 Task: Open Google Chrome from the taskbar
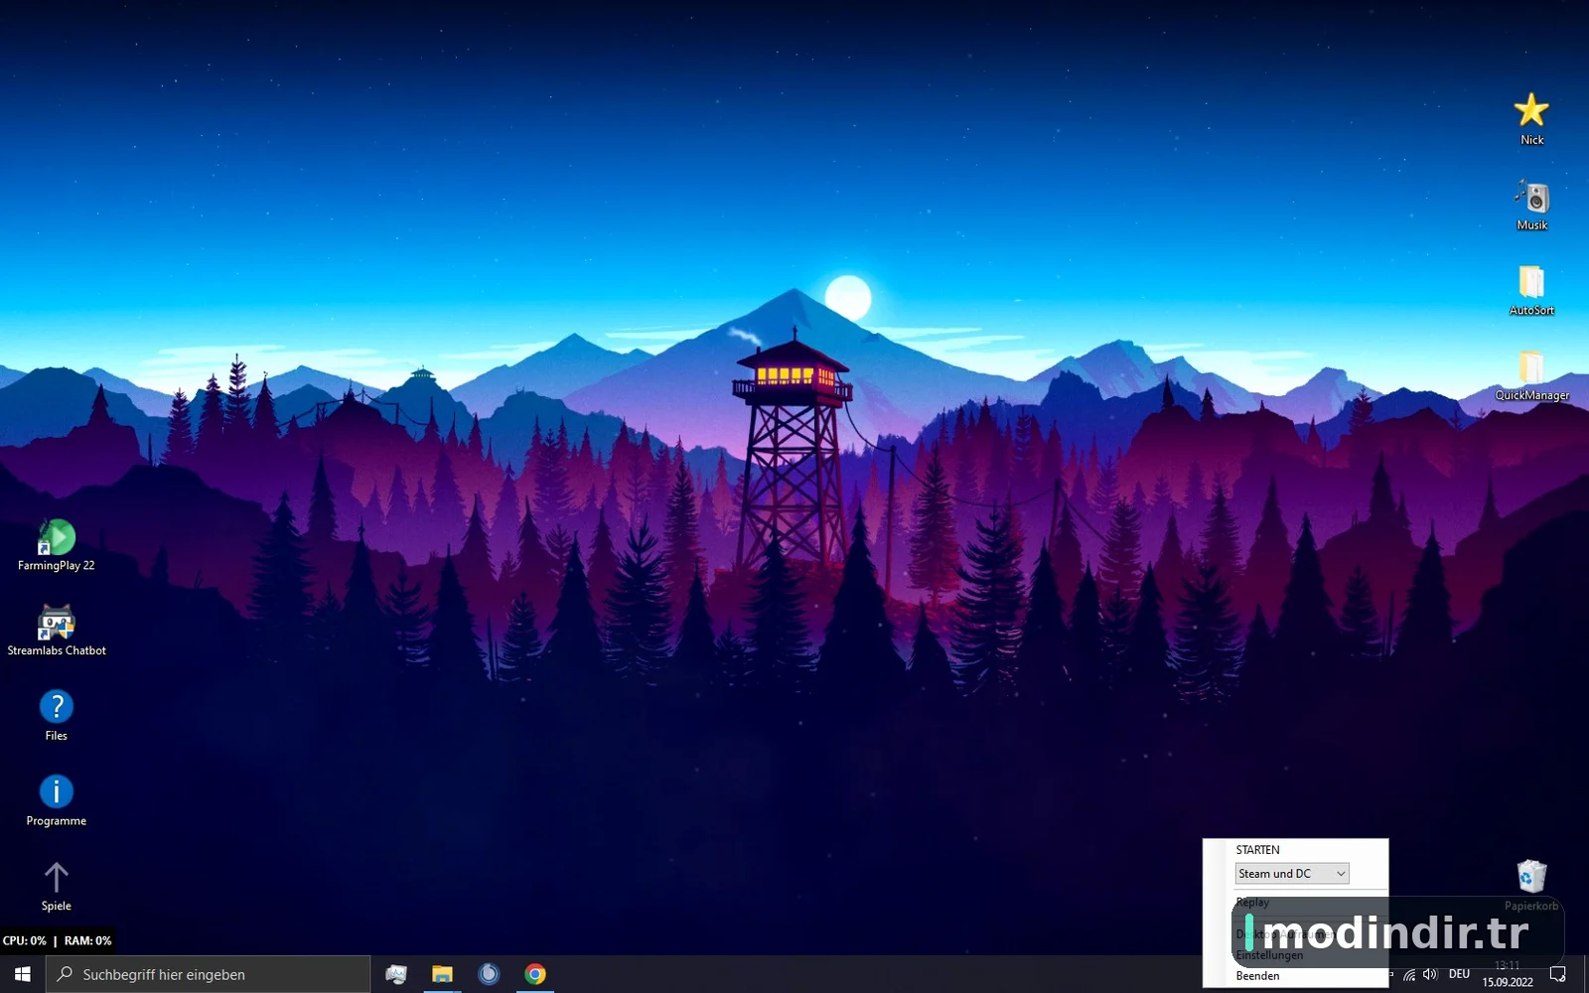coord(535,974)
